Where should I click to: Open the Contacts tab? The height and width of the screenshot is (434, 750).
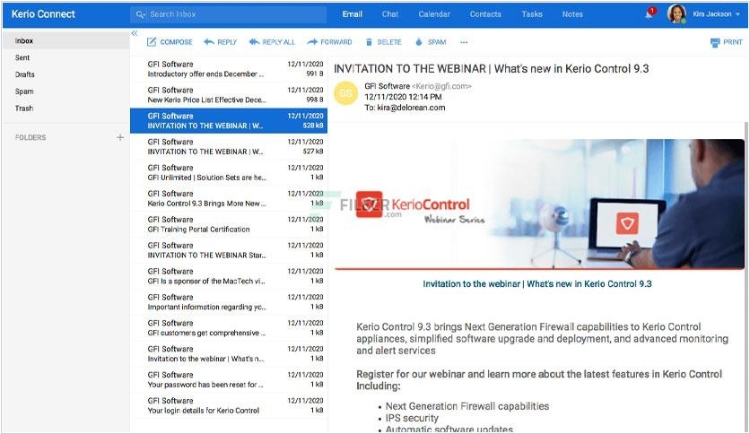pos(485,14)
